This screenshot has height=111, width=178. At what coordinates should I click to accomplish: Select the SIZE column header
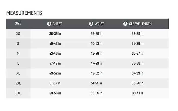18,23
